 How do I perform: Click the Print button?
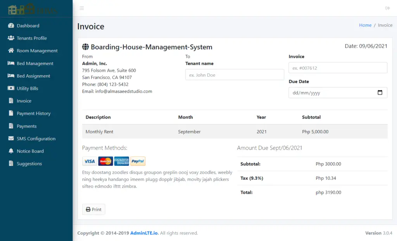pyautogui.click(x=93, y=209)
